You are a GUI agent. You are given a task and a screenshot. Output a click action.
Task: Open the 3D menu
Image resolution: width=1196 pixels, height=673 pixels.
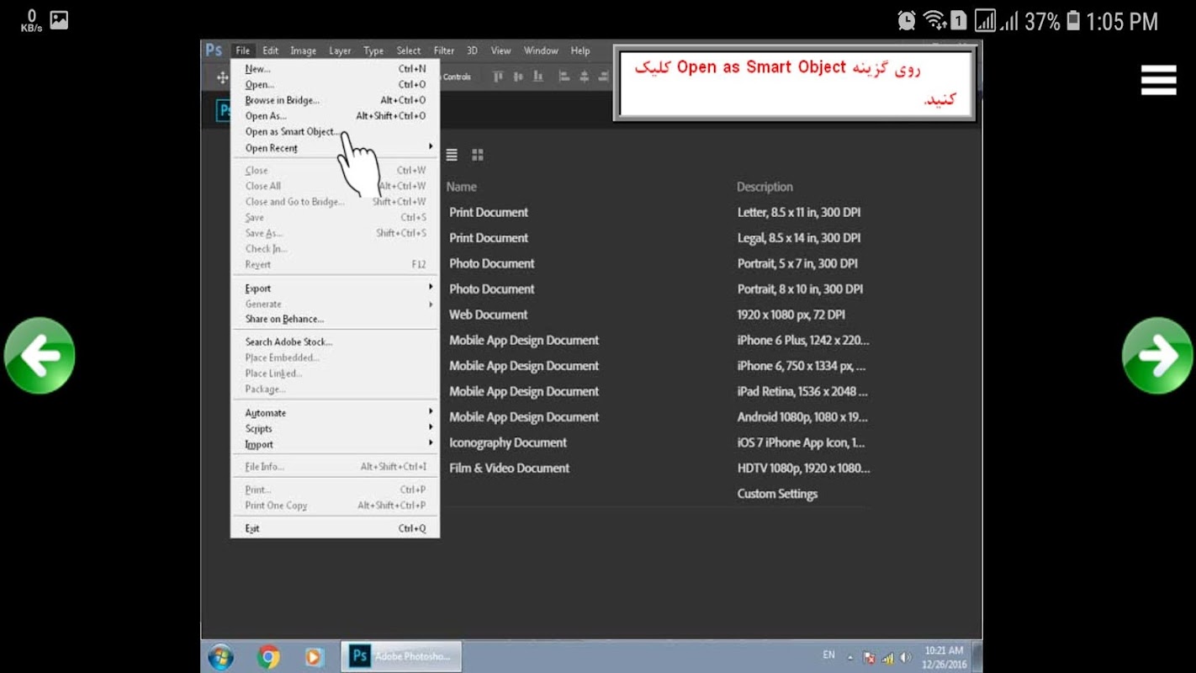[472, 50]
